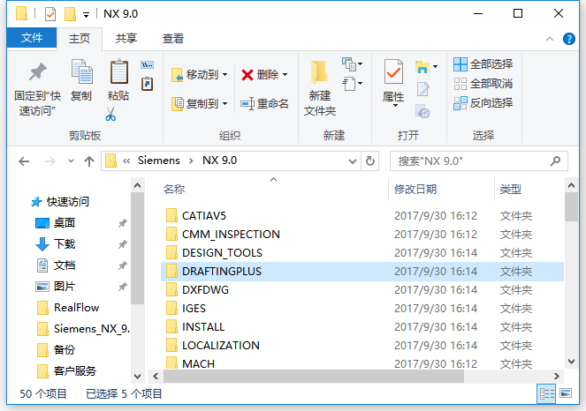Switch to details view icon
This screenshot has height=411, width=586.
546,393
